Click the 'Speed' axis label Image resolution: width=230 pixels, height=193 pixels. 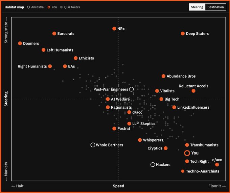pos(118,186)
